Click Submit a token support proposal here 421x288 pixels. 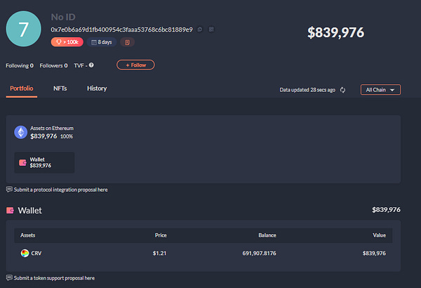(54, 278)
